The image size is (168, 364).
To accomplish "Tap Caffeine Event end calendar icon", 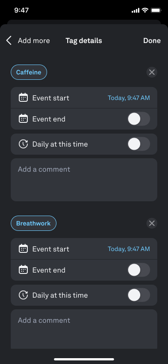I will pyautogui.click(x=23, y=119).
